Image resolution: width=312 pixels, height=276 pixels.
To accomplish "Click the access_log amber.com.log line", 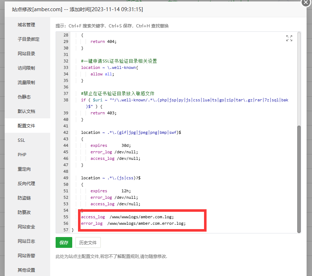I will coord(127,217).
